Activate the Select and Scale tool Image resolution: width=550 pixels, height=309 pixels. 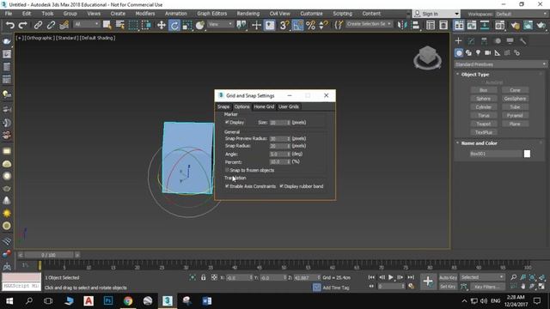(x=187, y=25)
